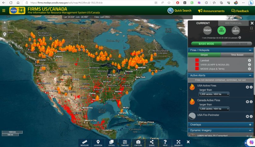Close the bottom toolbar
This screenshot has height=147, width=255.
click(x=188, y=142)
